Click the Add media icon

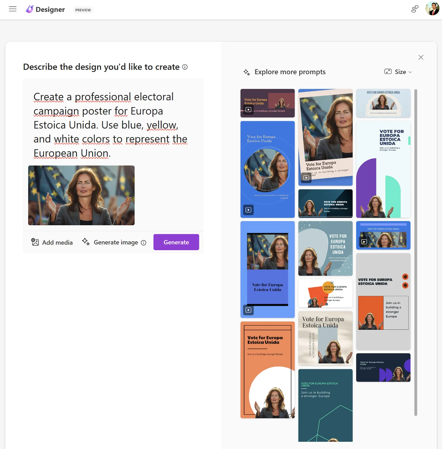click(x=35, y=242)
